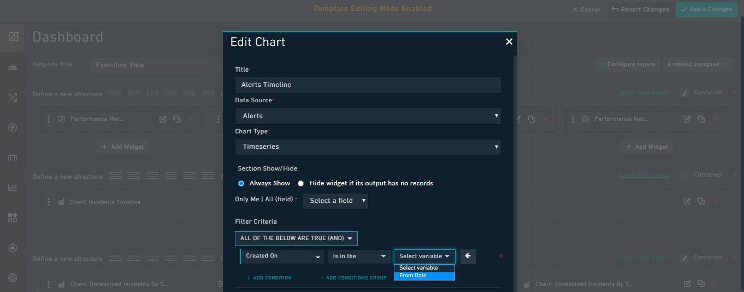Viewport: 744px width, 292px height.
Task: Click Add Widget below leftmost Performance Met widget
Action: click(x=123, y=147)
